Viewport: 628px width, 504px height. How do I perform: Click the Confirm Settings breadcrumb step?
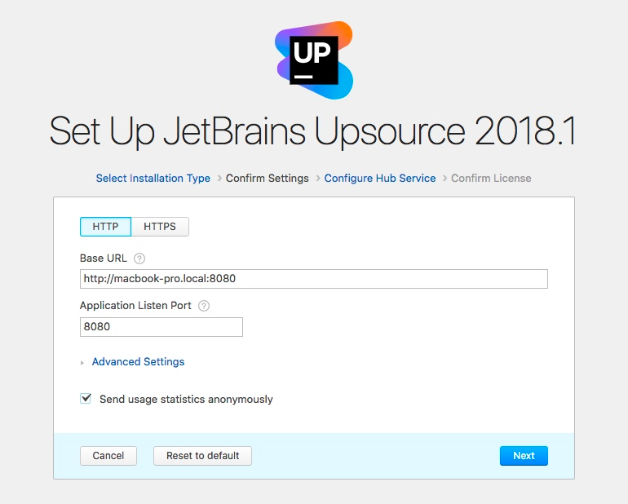[x=268, y=178]
